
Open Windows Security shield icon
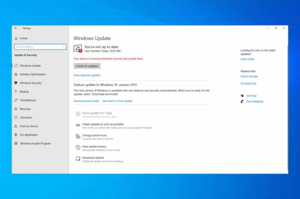(16, 83)
